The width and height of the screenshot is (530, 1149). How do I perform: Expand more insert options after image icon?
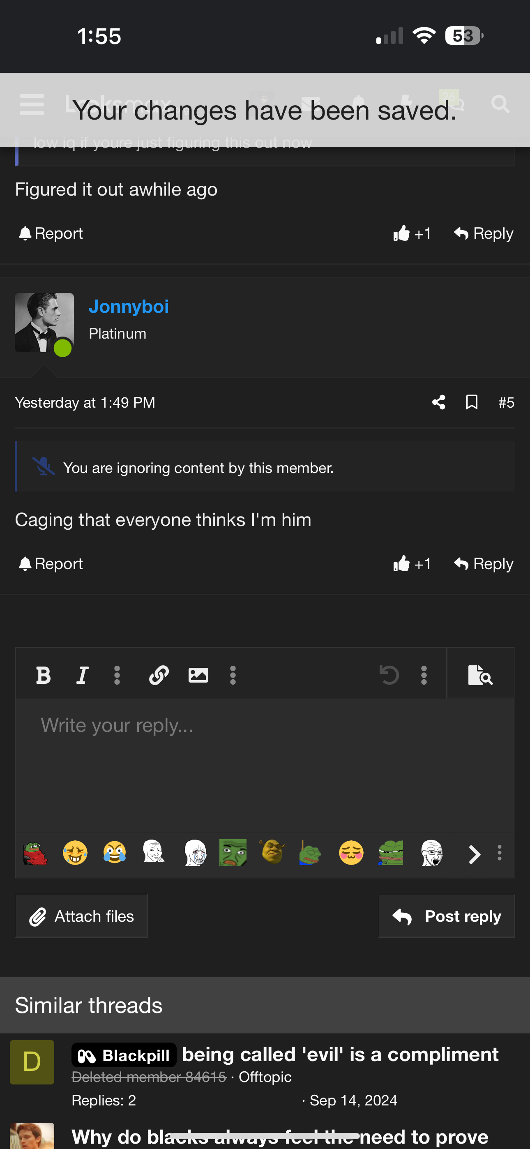[x=233, y=675]
